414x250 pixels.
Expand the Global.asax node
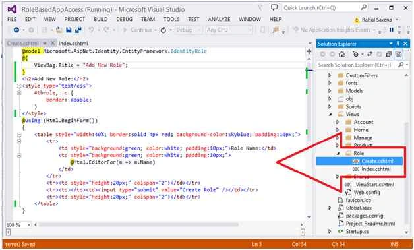330,208
